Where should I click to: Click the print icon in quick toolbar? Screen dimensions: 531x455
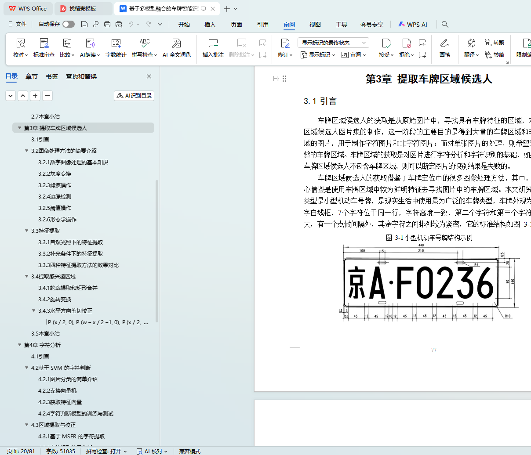point(107,24)
